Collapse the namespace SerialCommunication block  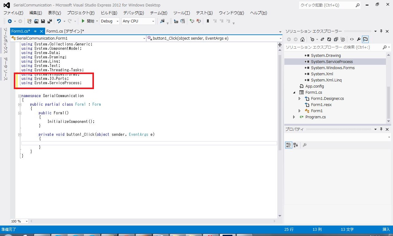(x=20, y=96)
